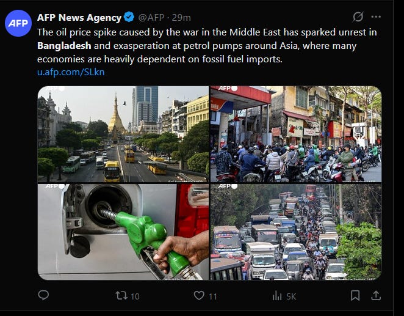Viewport: 404px width, 316px height.
Task: Open the golden pagoda street photo
Action: [123, 134]
